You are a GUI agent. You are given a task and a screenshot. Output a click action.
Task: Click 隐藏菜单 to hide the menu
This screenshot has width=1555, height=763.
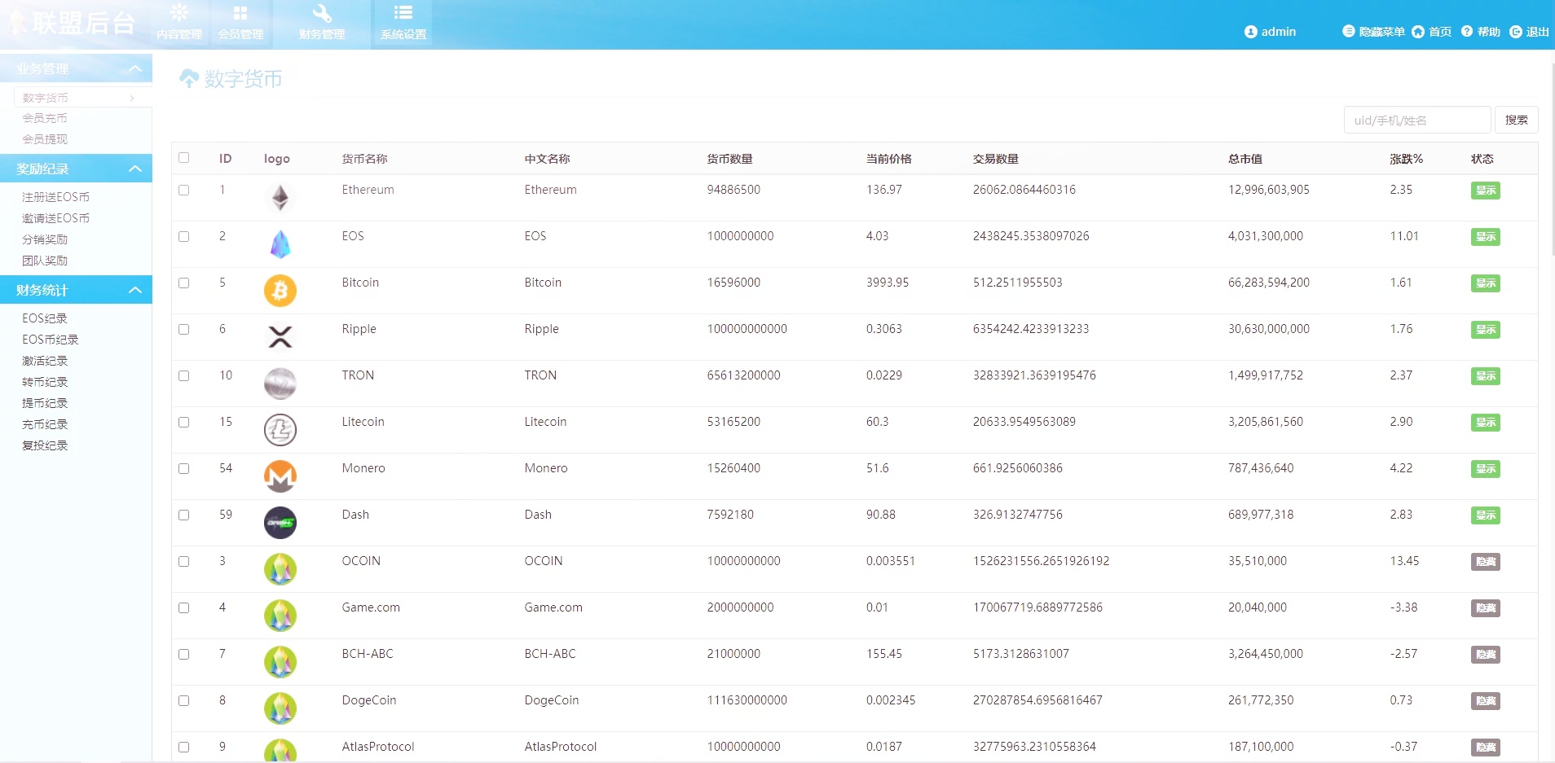click(x=1373, y=32)
